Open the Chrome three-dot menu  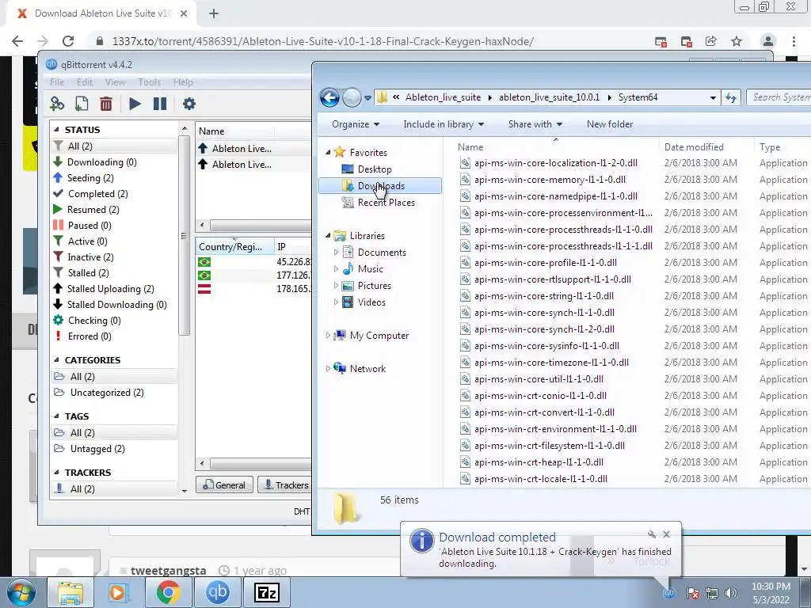point(794,41)
